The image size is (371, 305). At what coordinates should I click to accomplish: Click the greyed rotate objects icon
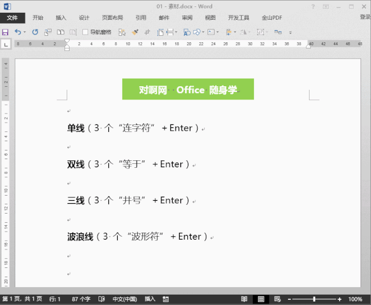coord(243,32)
